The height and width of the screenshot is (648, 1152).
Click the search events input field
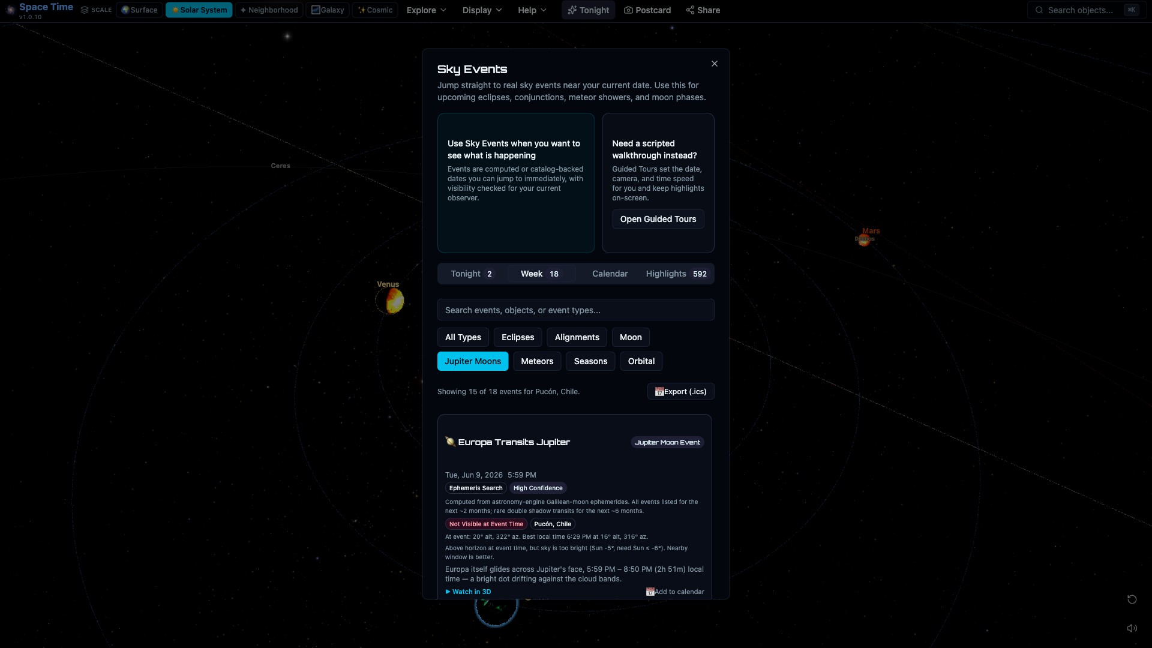tap(575, 310)
